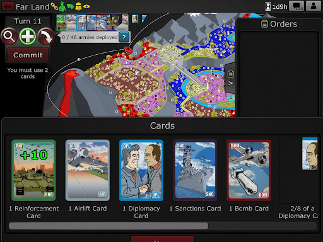Click the yellow chain link icon
This screenshot has width=323, height=242.
(x=54, y=6)
